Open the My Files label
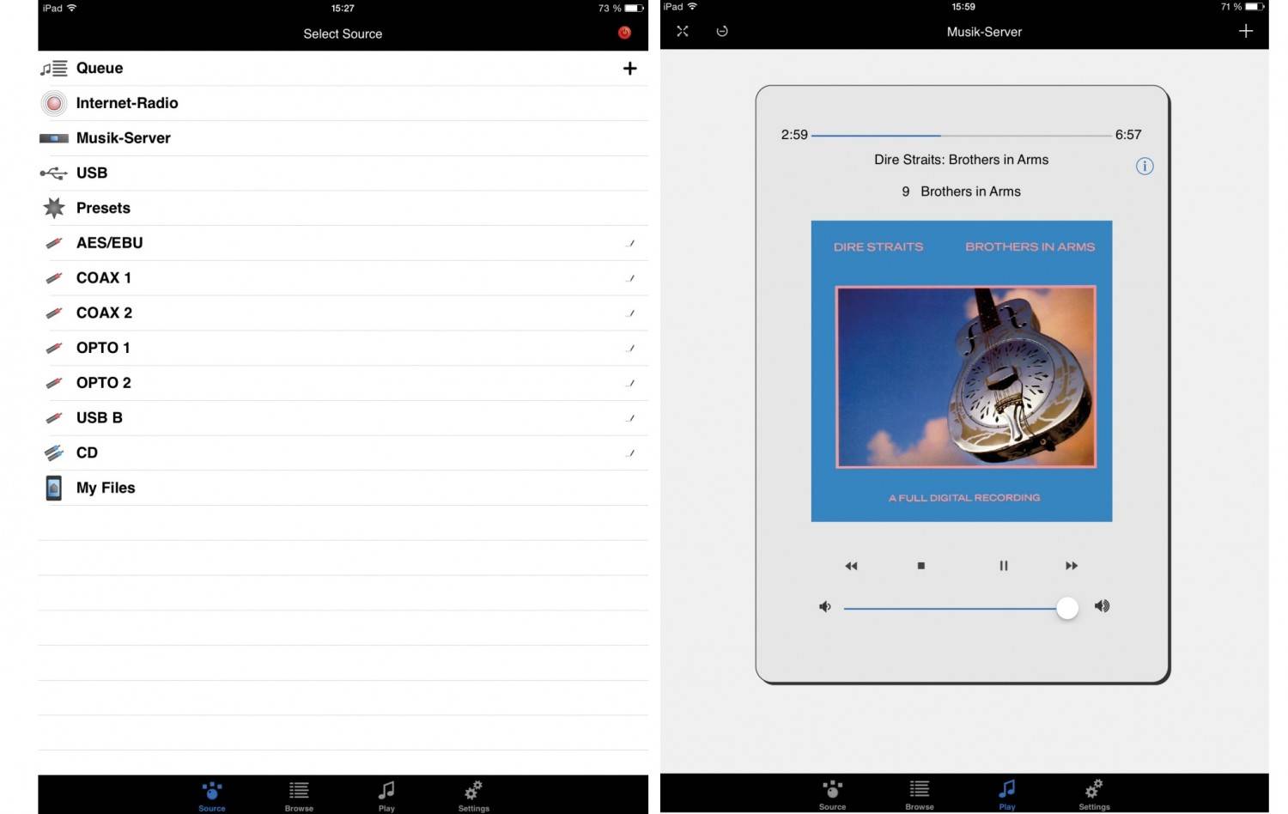Image resolution: width=1288 pixels, height=814 pixels. click(x=106, y=488)
